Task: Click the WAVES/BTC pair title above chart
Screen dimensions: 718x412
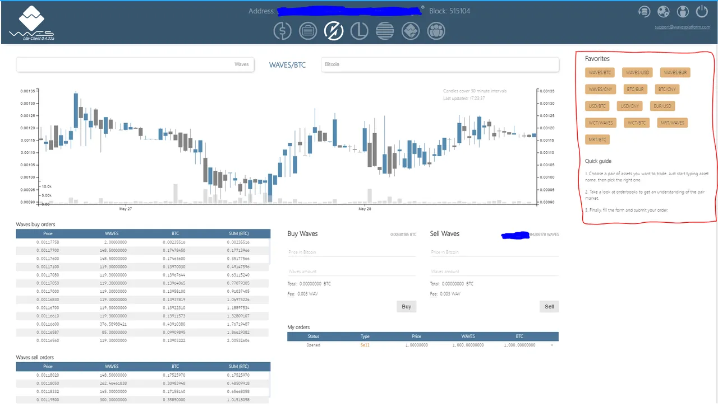Action: (x=287, y=65)
